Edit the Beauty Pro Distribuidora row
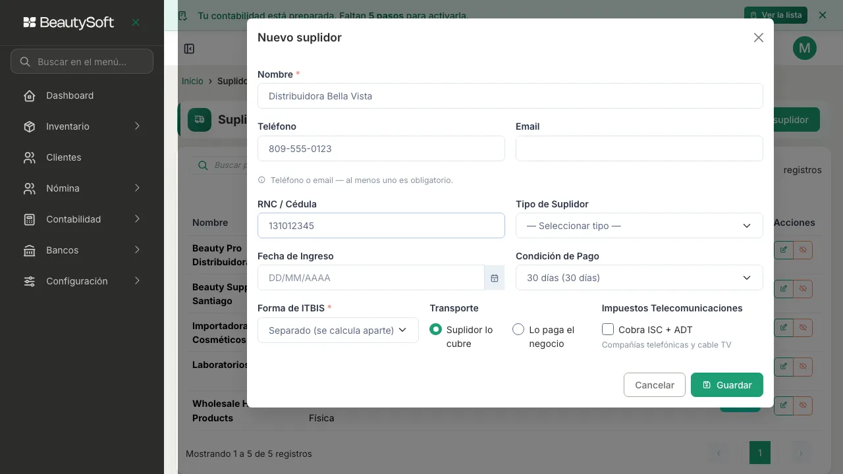This screenshot has height=474, width=843. click(783, 250)
